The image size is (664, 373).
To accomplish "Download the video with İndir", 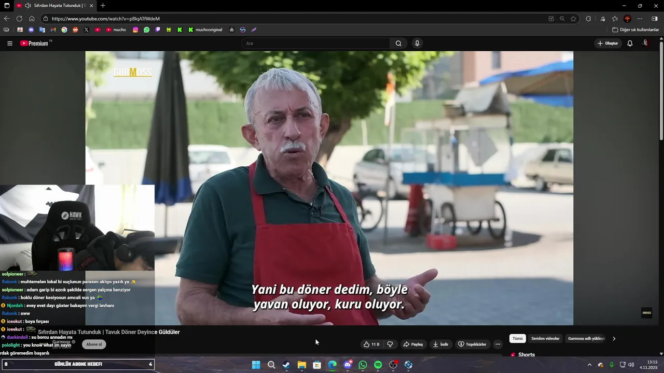I will (440, 345).
